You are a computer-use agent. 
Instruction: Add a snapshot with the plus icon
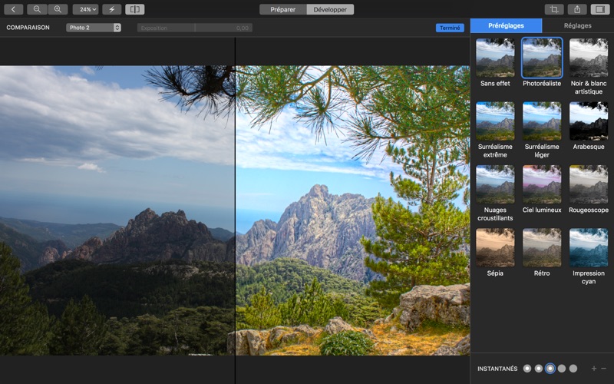pos(593,369)
